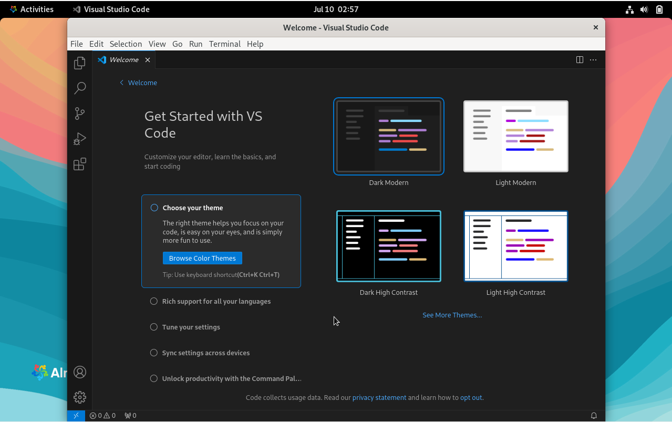Viewport: 672px width, 422px height.
Task: Open the Source Control panel icon
Action: 79,113
